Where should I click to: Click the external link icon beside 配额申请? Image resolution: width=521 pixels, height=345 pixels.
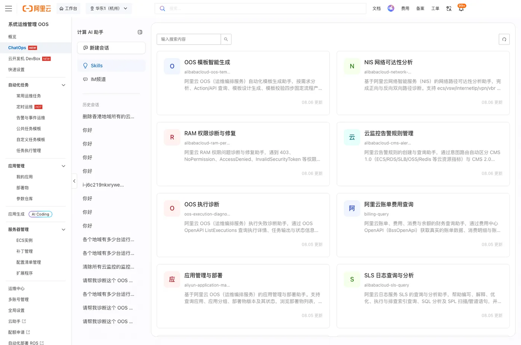pyautogui.click(x=28, y=332)
